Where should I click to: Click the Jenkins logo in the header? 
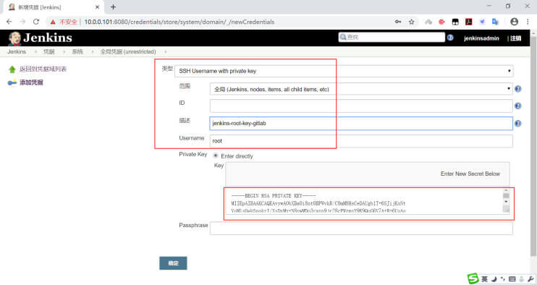[x=40, y=38]
